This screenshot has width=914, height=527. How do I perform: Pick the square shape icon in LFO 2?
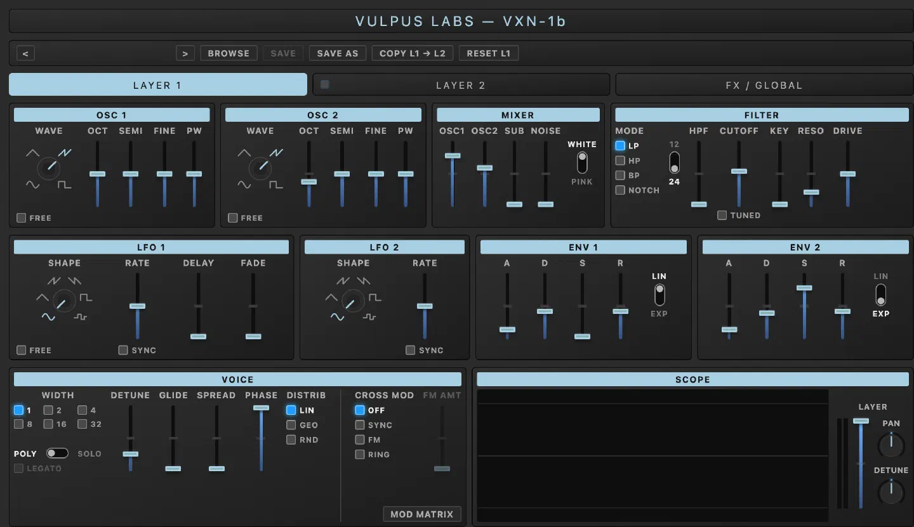click(375, 297)
